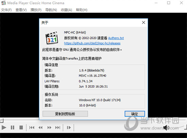The width and height of the screenshot is (187, 138).
Task: Open the 查看(V) menu
Action: click(x=21, y=10)
